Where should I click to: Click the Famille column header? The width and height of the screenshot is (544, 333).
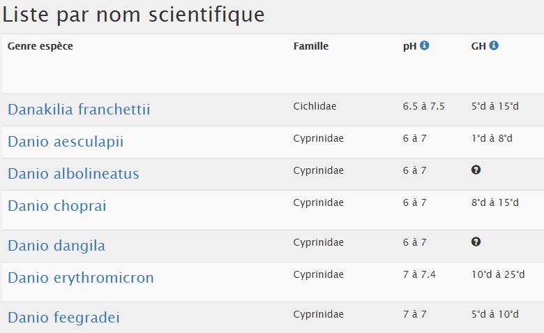[x=311, y=46]
